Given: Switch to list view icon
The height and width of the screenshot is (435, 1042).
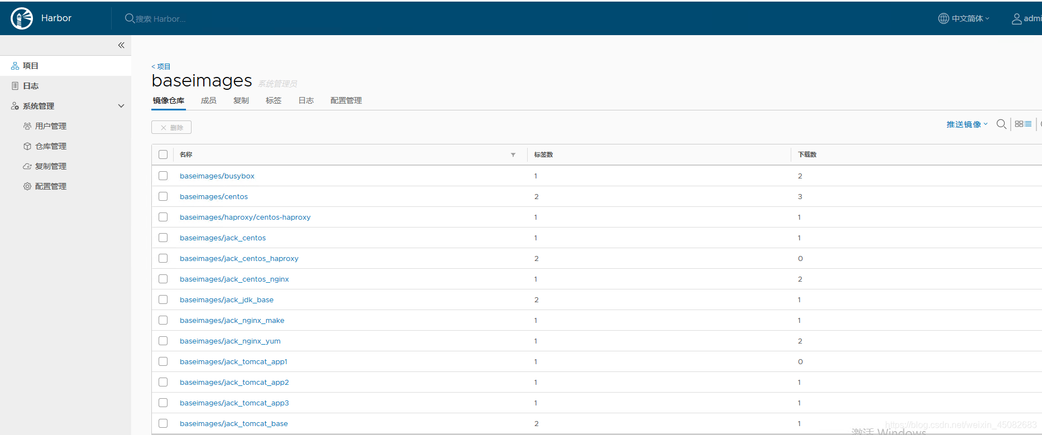Looking at the screenshot, I should point(1028,124).
